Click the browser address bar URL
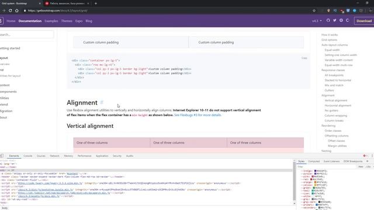 pyautogui.click(x=58, y=10)
